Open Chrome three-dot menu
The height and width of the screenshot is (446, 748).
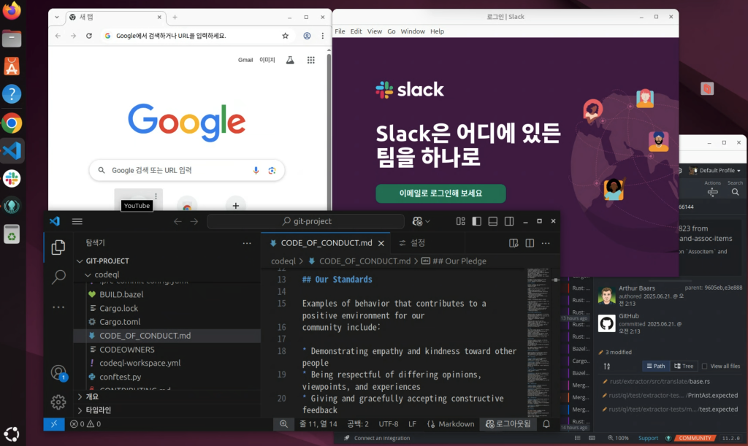(x=322, y=36)
